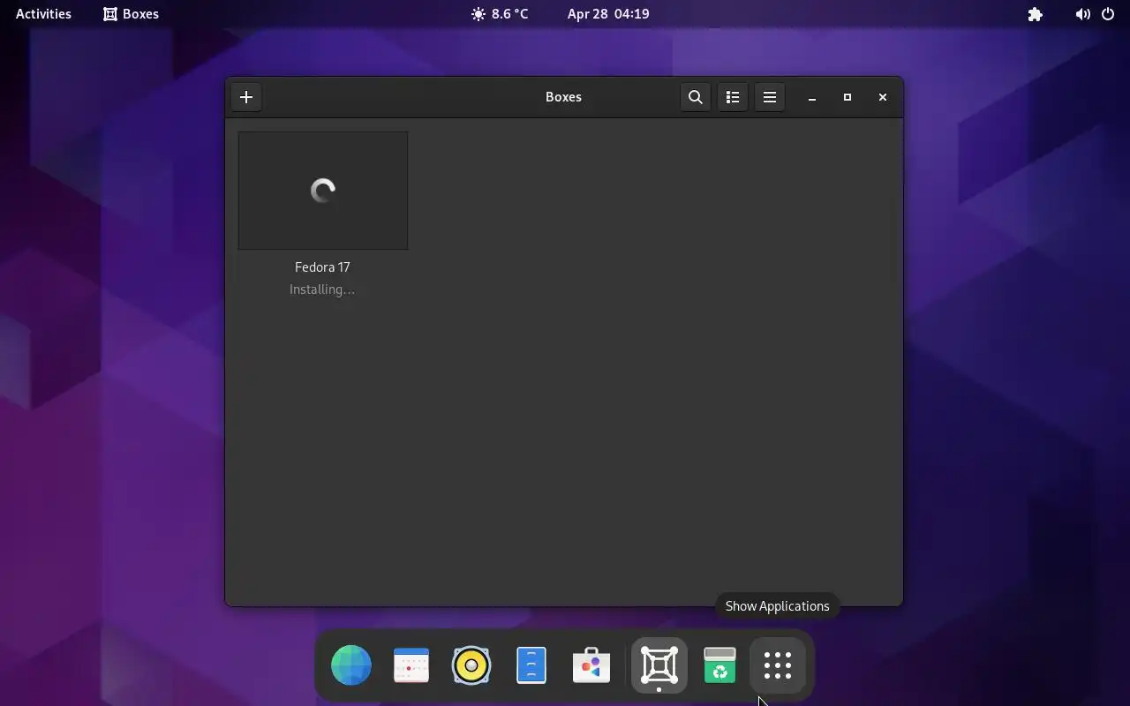Open the power menu icon
The image size is (1130, 706).
click(1108, 14)
